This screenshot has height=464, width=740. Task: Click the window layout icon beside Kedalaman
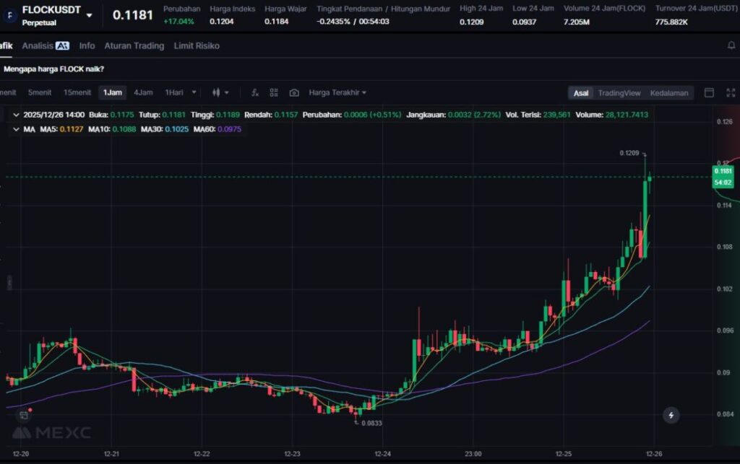click(709, 93)
